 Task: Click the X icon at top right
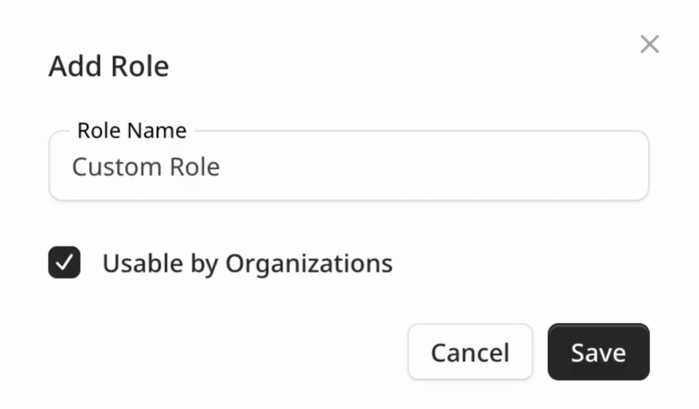[x=649, y=44]
